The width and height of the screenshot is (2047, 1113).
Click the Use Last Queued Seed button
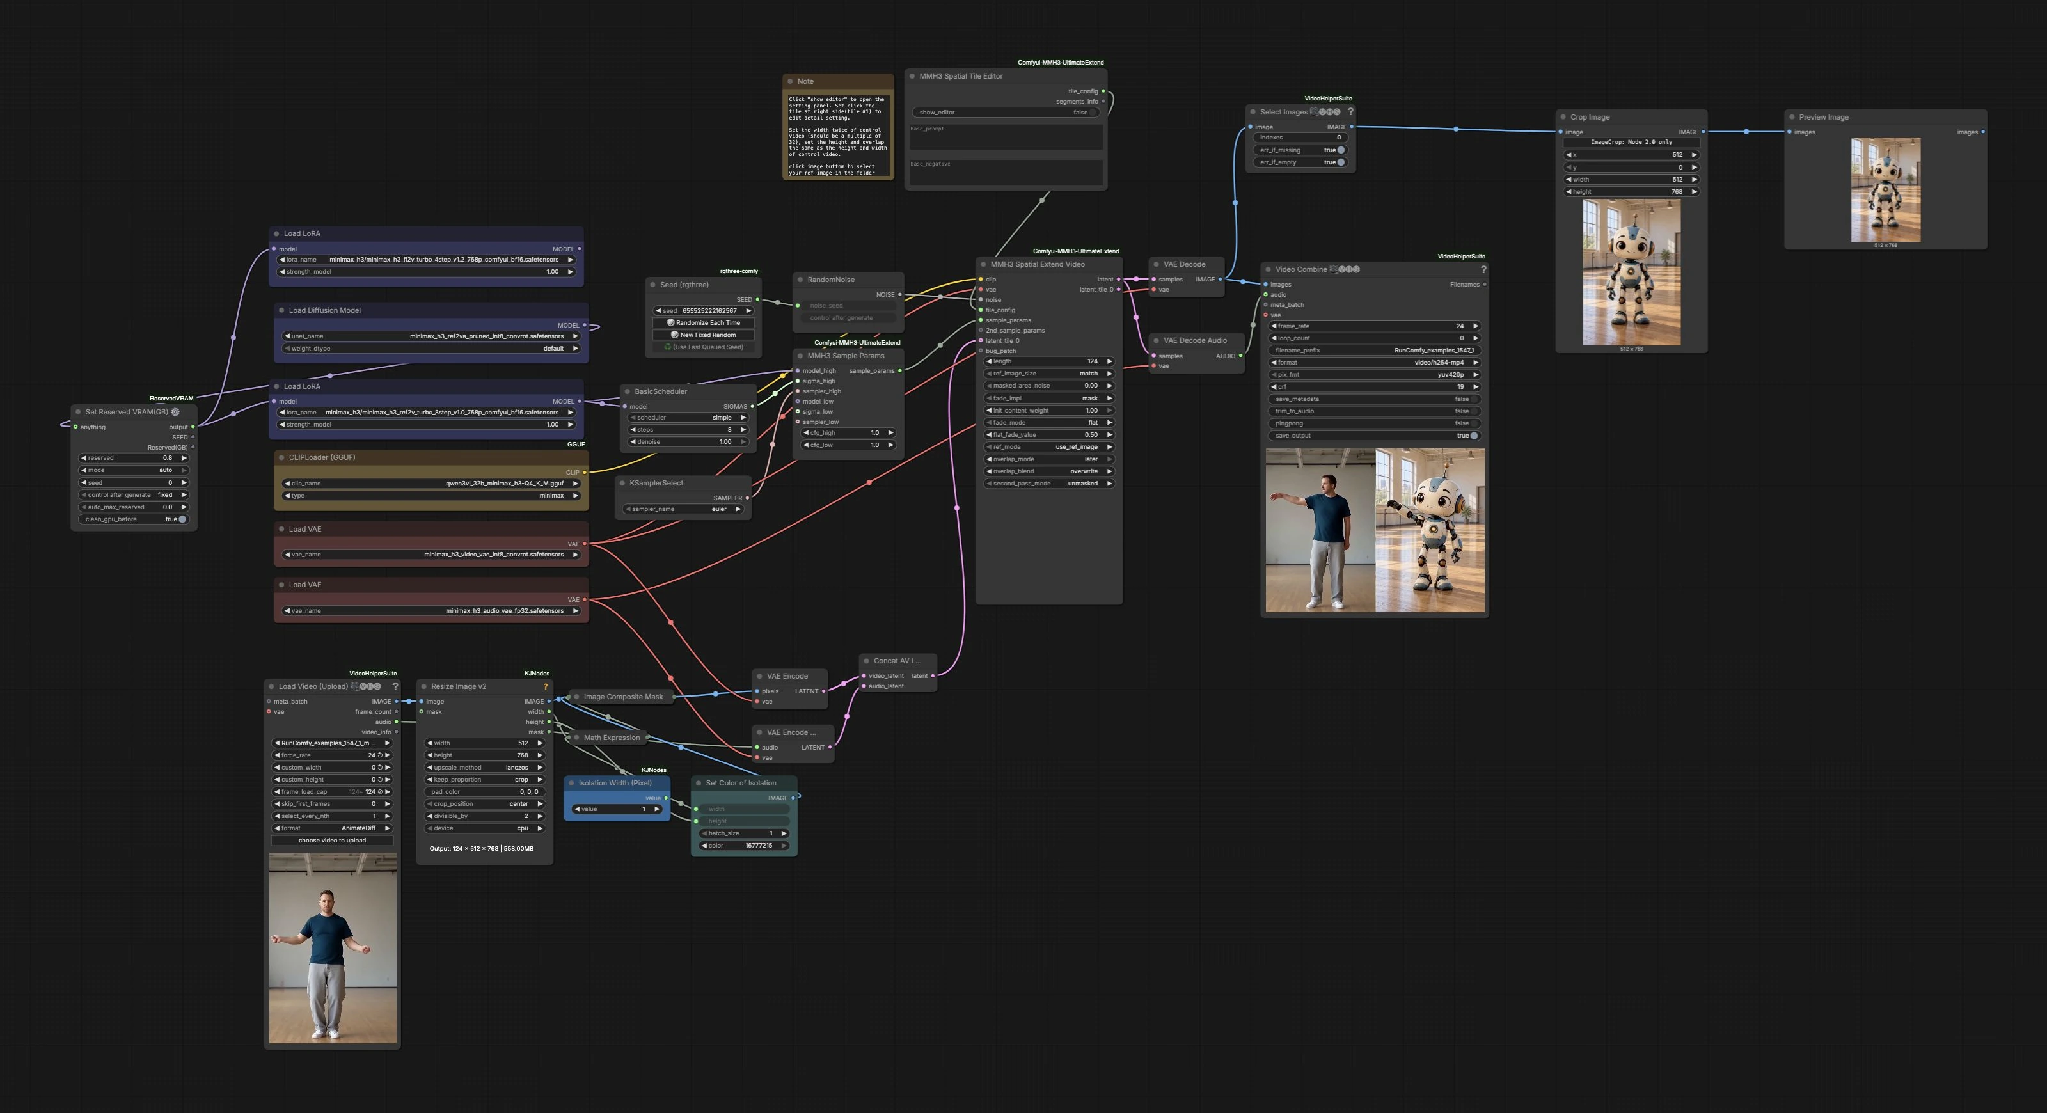pos(703,347)
